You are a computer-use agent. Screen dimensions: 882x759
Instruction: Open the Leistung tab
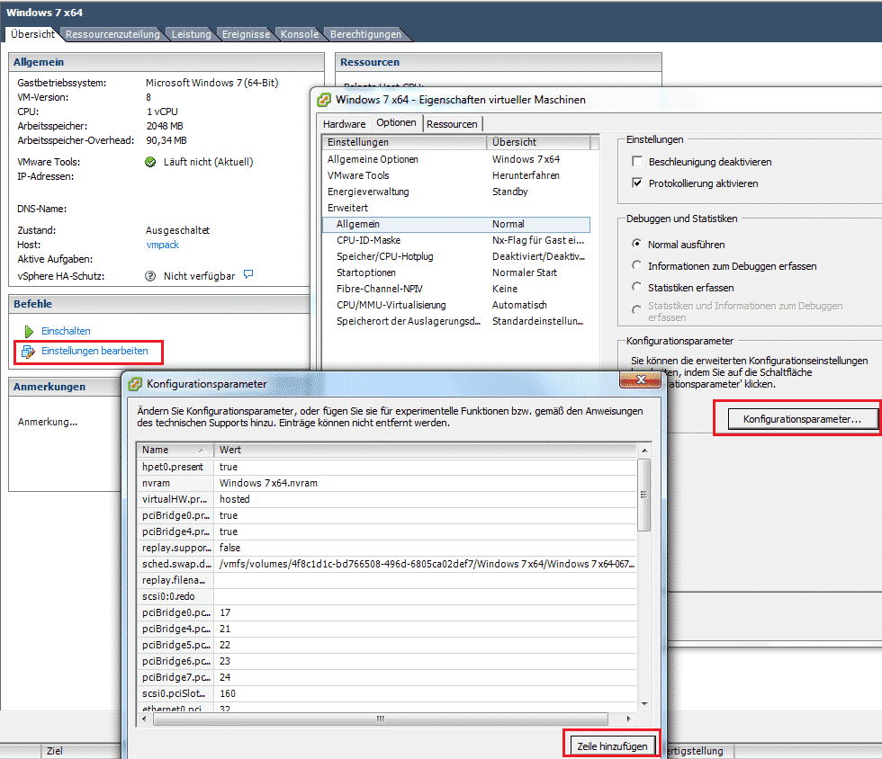191,34
